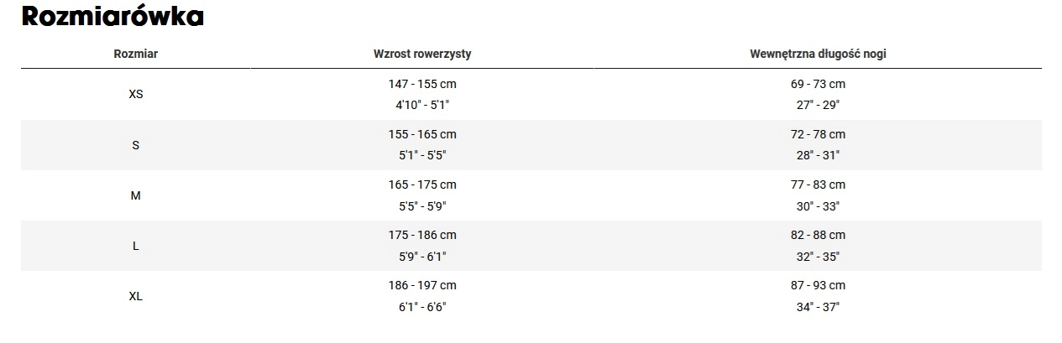
Task: Select the XS size row label
Action: 136,95
